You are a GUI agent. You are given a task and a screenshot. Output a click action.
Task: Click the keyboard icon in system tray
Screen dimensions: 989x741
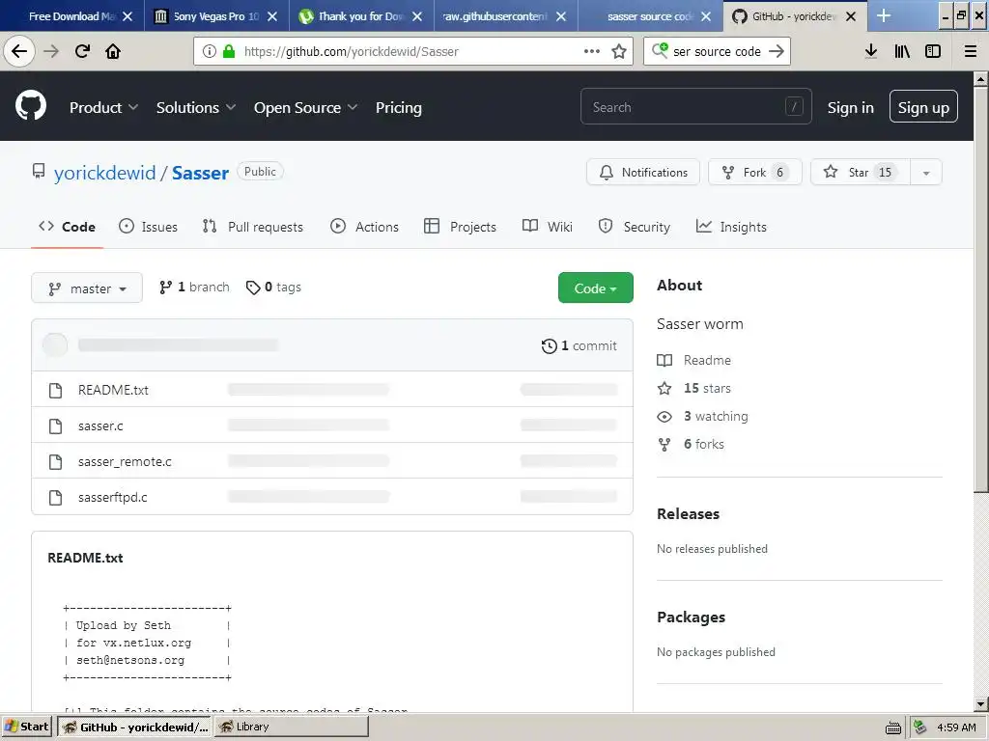click(x=893, y=727)
